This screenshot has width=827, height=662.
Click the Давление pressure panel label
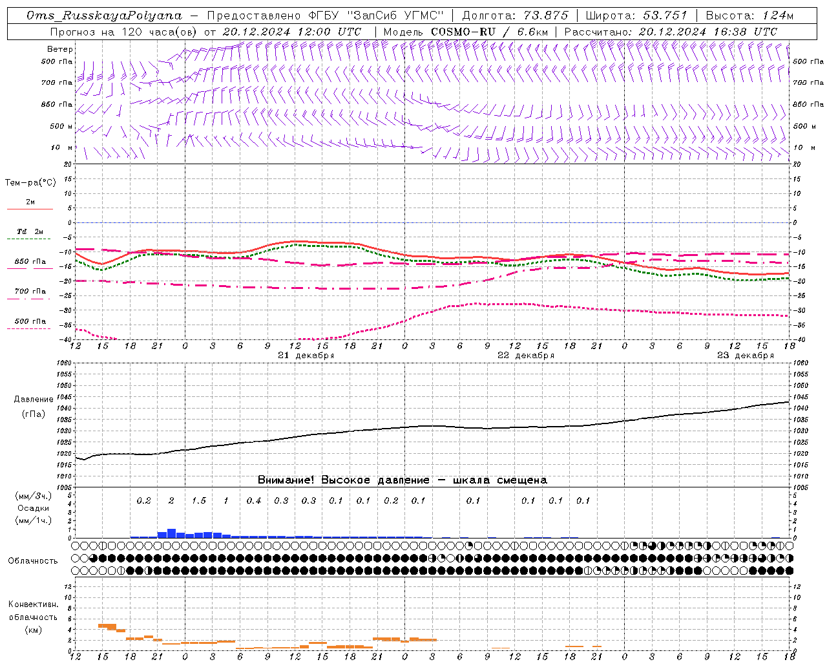34,400
